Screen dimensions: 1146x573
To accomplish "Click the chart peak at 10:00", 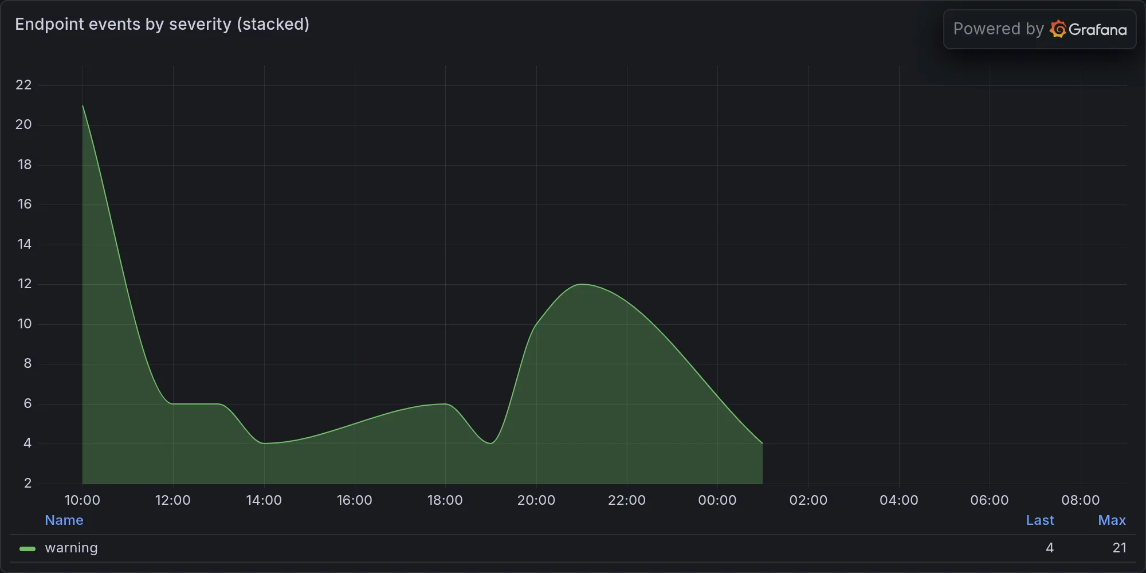I will coord(83,106).
